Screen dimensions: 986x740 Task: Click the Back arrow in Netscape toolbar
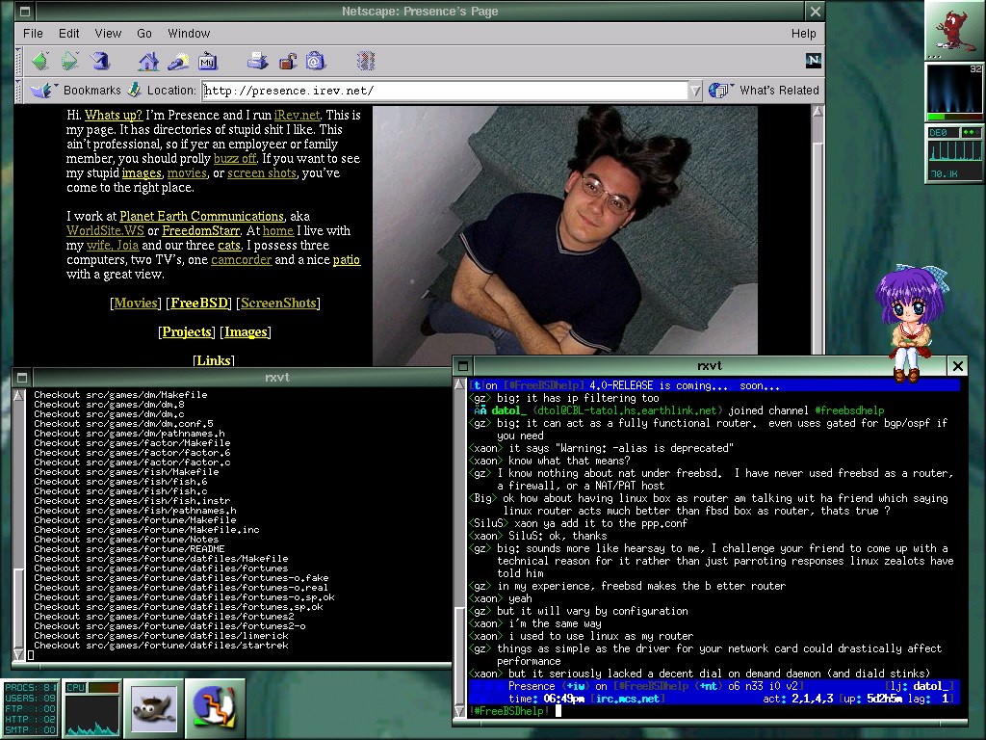(x=39, y=62)
